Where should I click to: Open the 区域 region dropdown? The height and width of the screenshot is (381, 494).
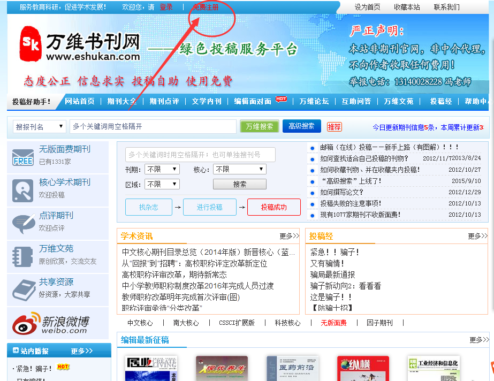click(163, 184)
